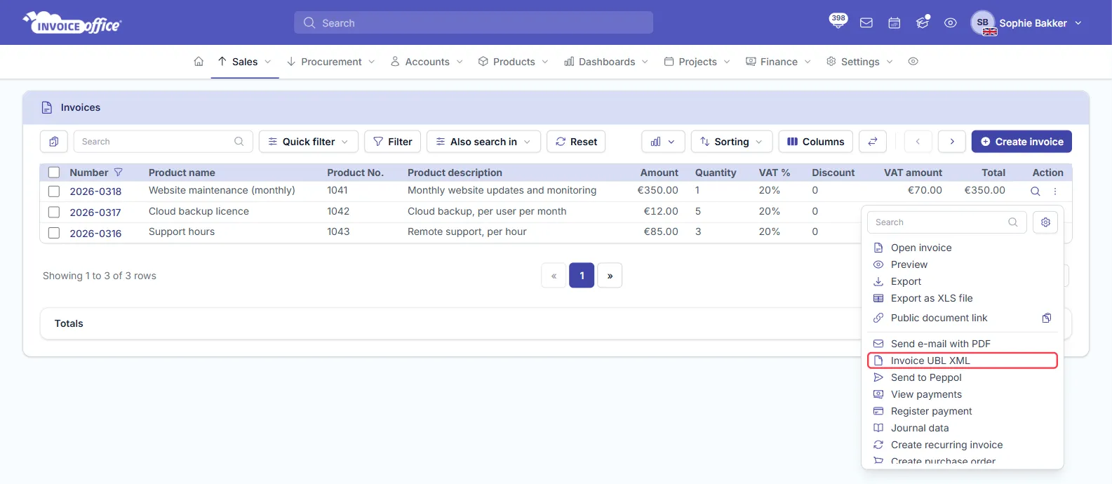Open the mail envelope icon in header
1112x484 pixels.
click(x=866, y=23)
